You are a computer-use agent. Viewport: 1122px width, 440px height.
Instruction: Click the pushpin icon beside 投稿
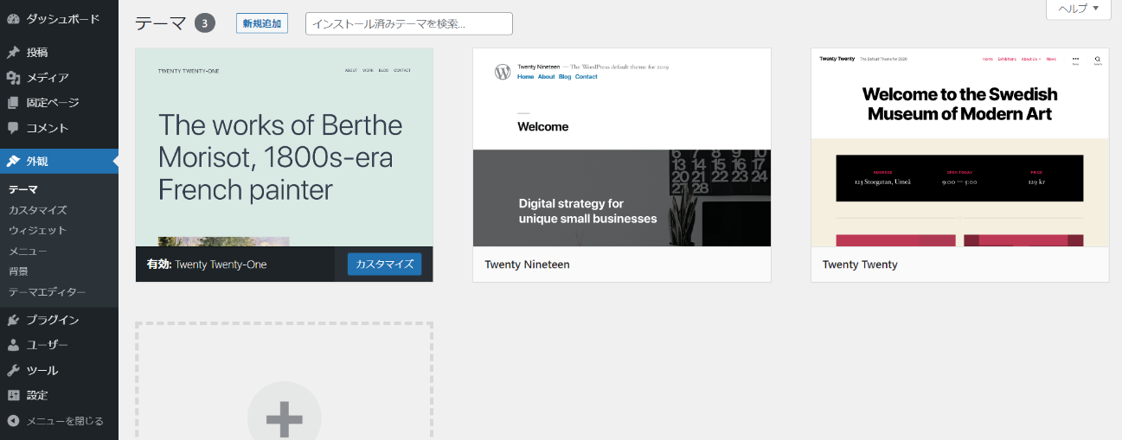click(13, 52)
